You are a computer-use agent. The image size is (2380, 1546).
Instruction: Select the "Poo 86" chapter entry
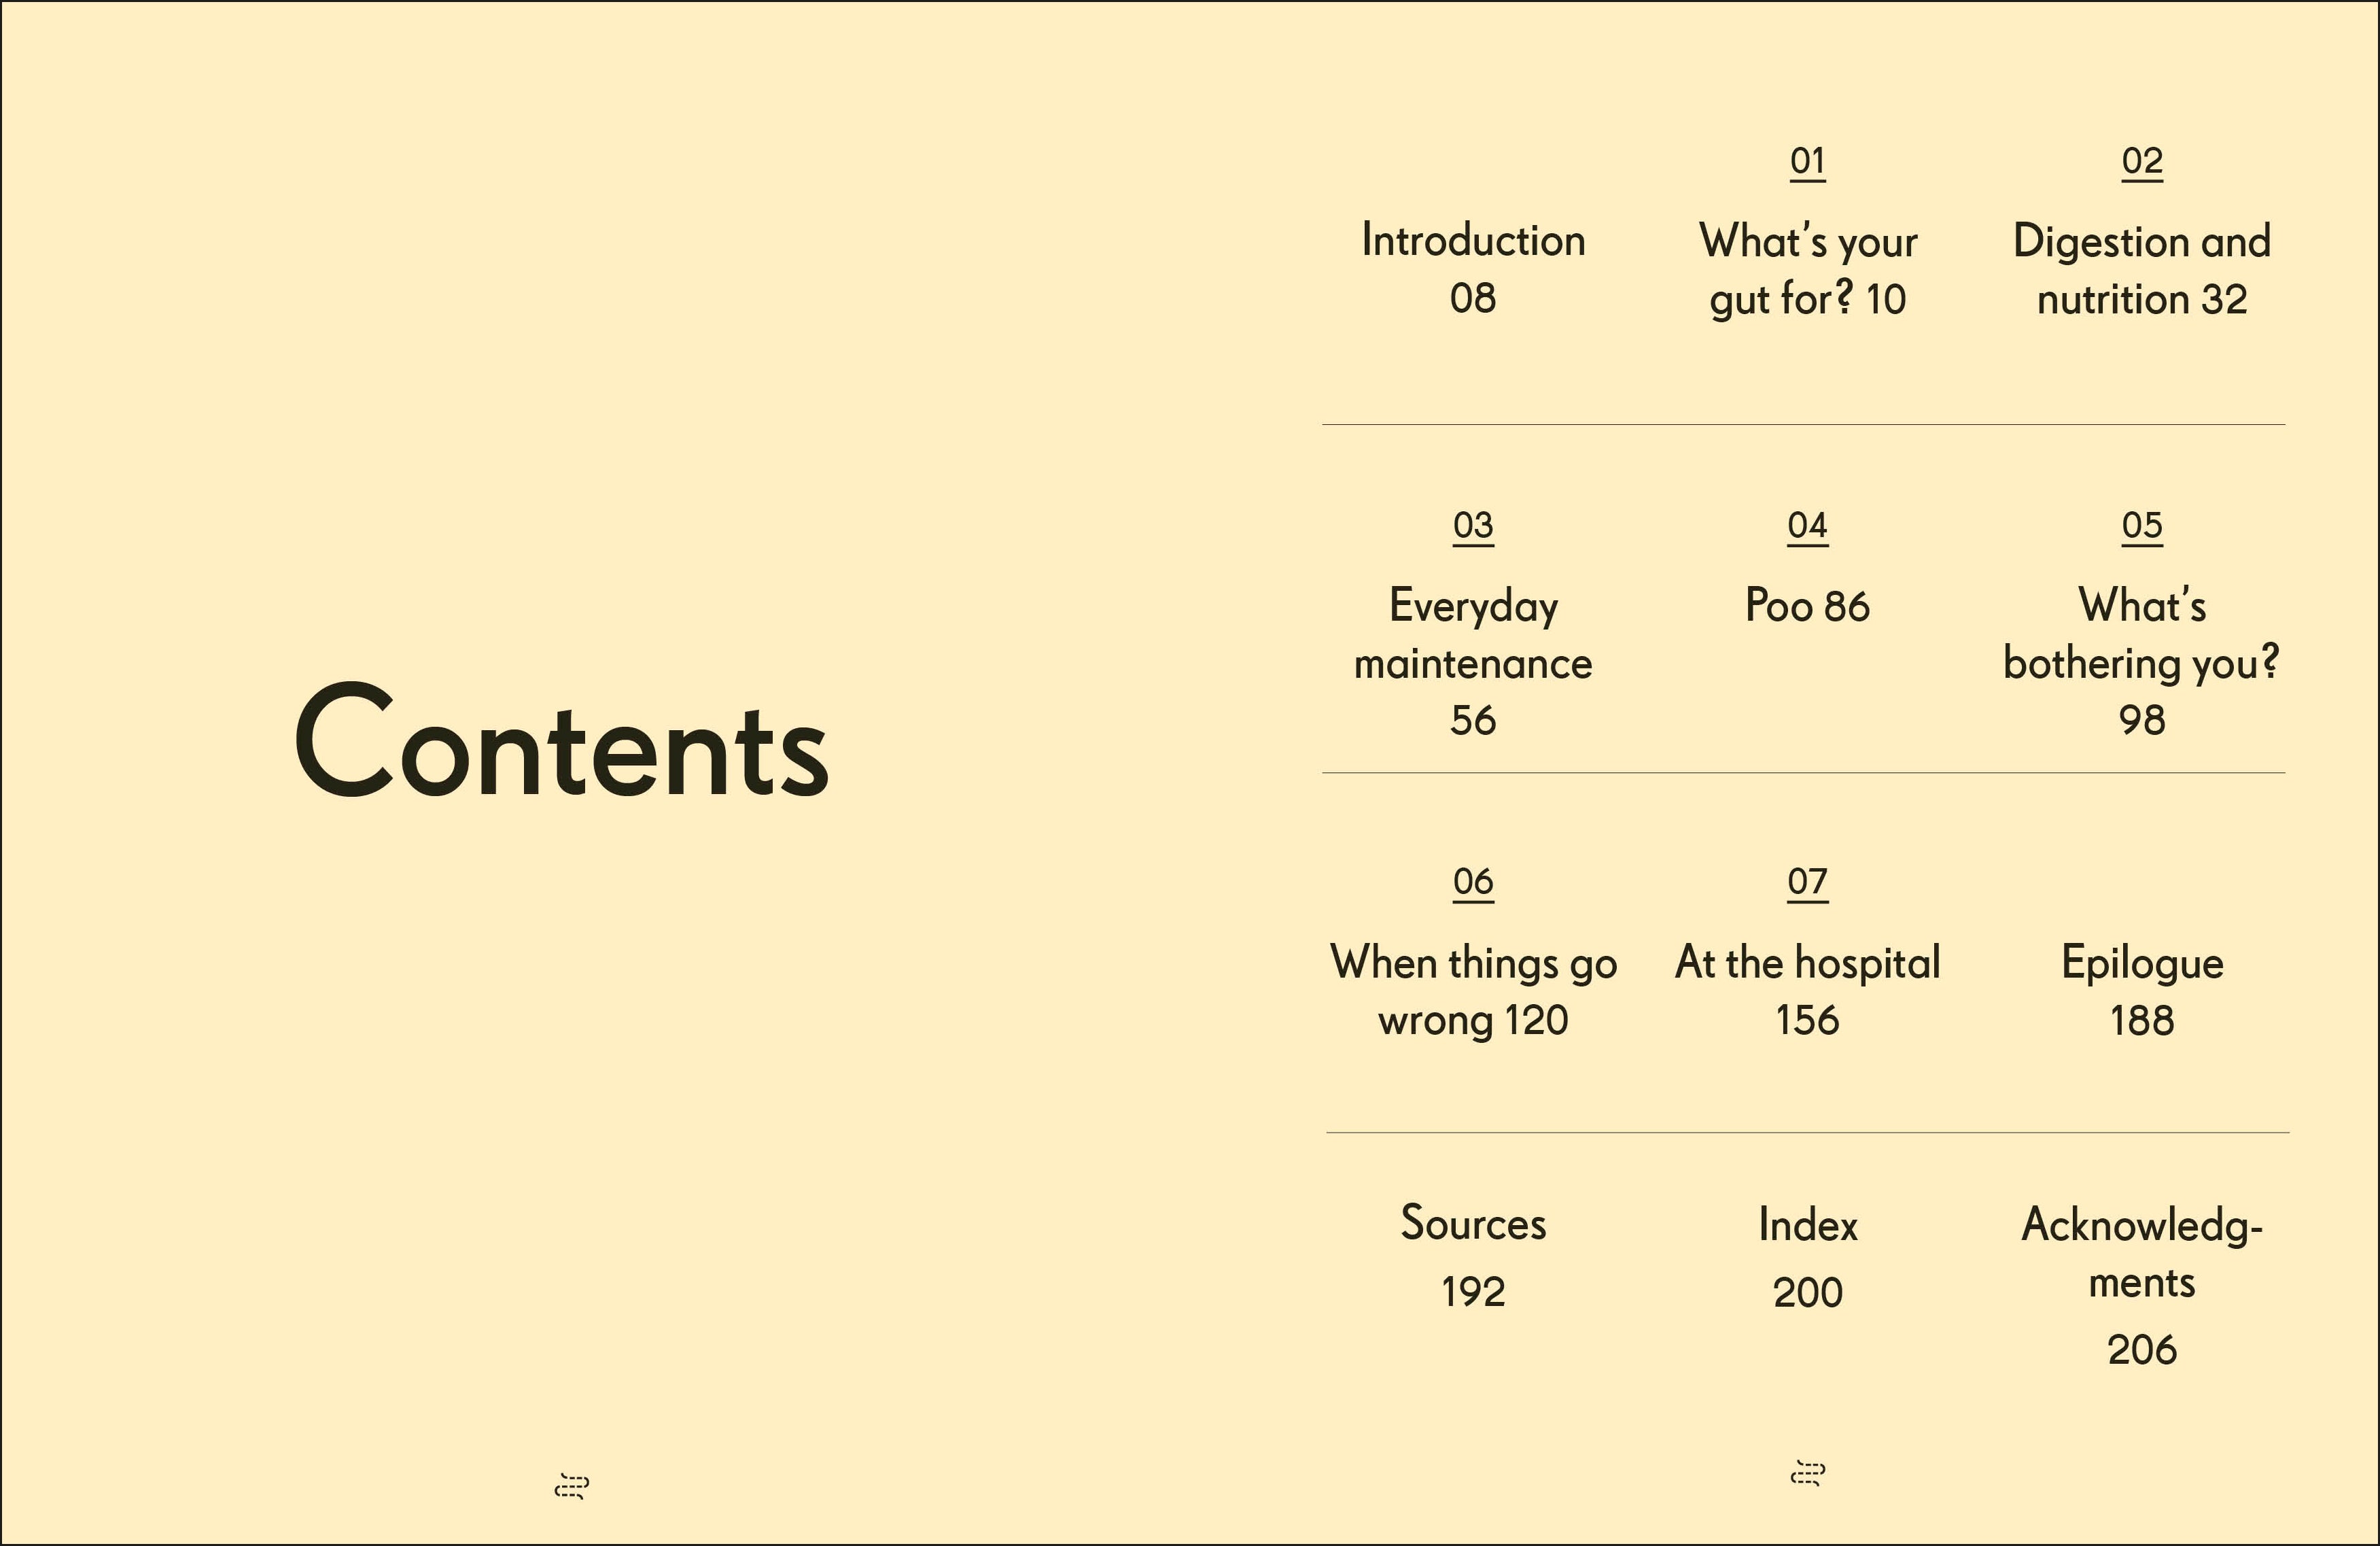1807,606
